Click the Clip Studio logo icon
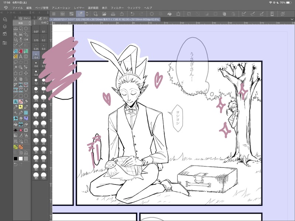 tap(6, 8)
